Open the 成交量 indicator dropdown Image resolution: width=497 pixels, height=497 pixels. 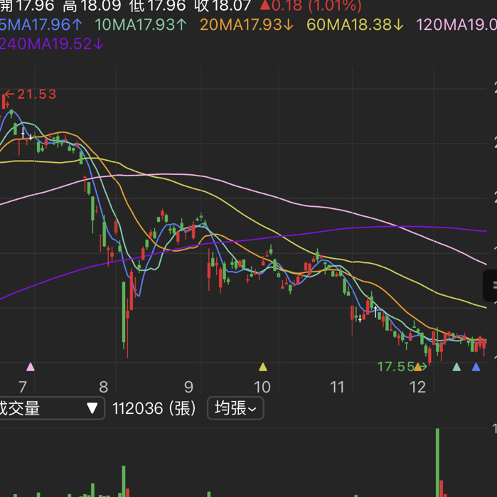[50, 408]
